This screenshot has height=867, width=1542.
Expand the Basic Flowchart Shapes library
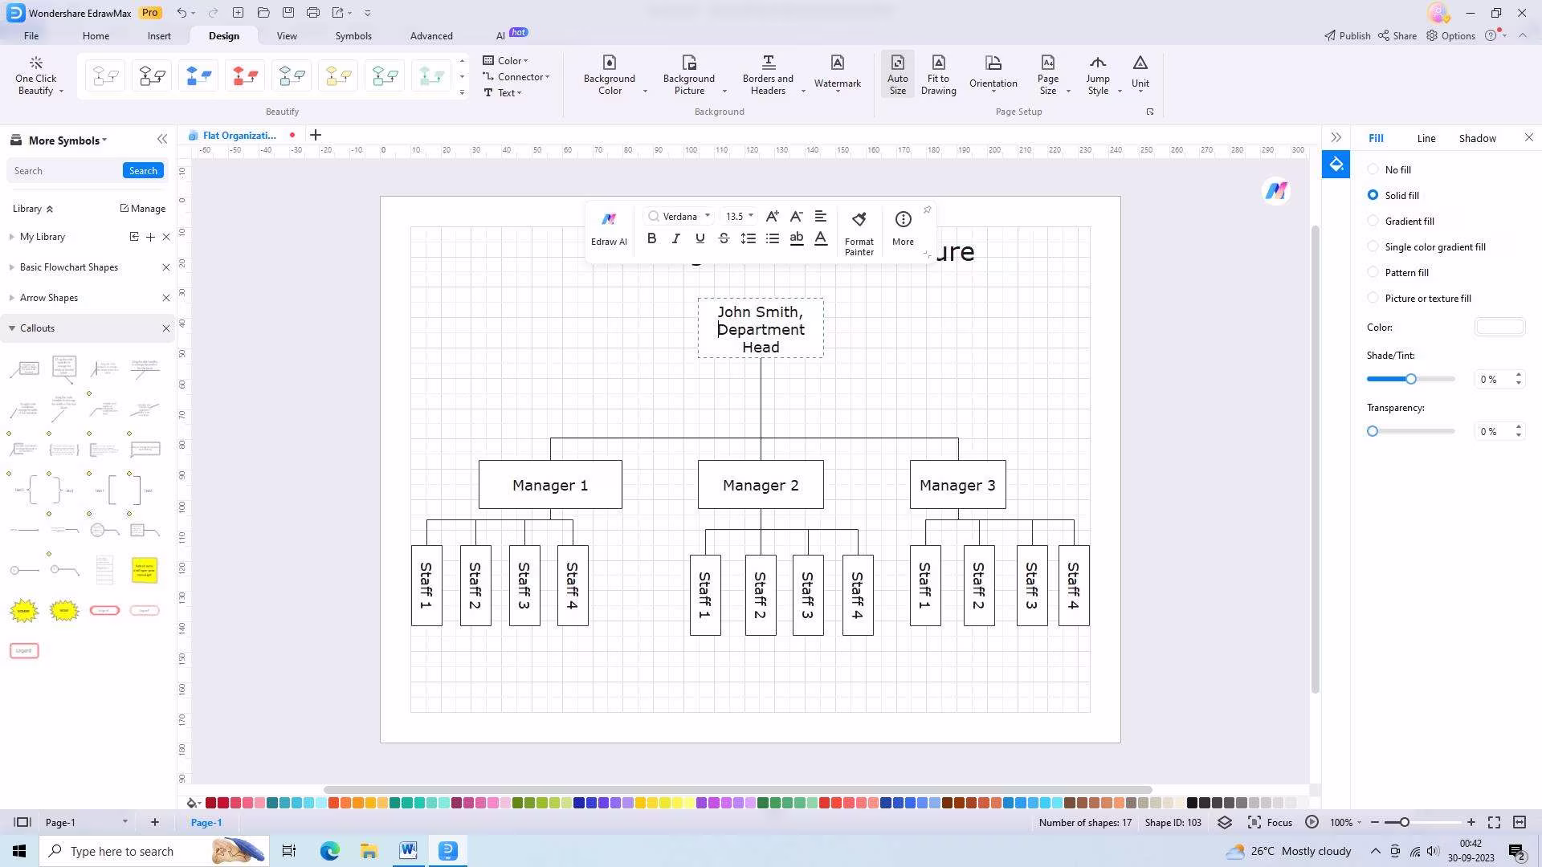(x=12, y=267)
